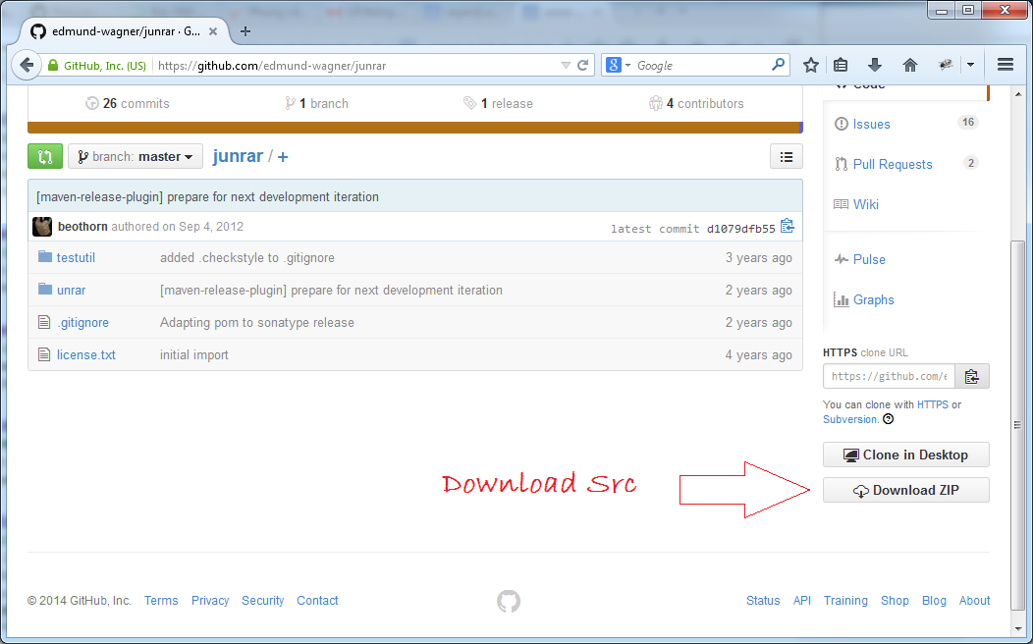
Task: View the 26 commits
Action: tap(128, 103)
